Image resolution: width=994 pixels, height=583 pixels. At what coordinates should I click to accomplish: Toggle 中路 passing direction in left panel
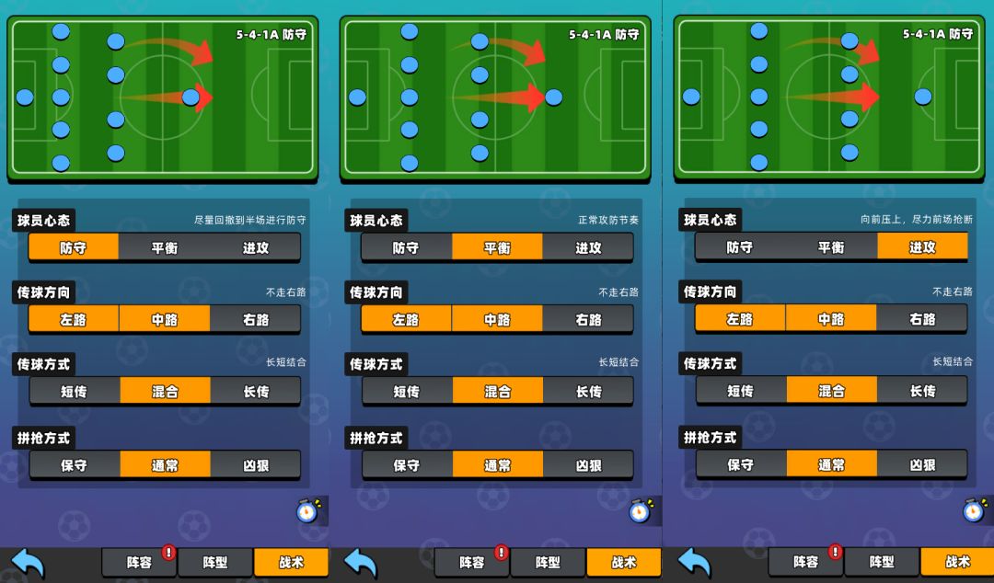tap(165, 319)
